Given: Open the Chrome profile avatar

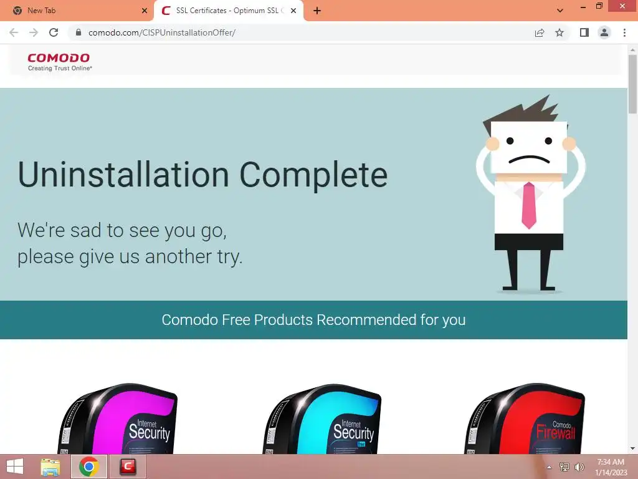Looking at the screenshot, I should tap(604, 32).
